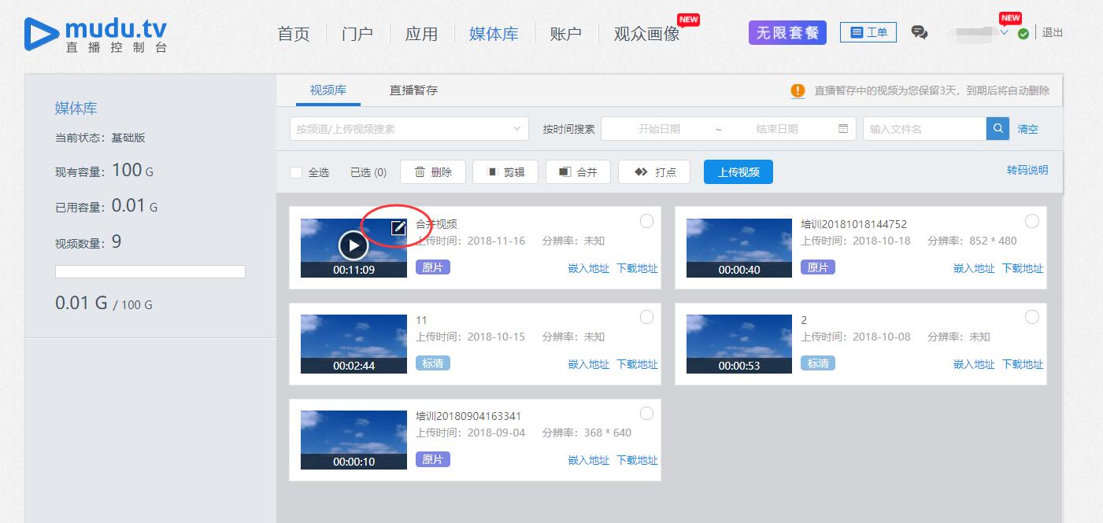Click 嵌入地址 for video 11
The width and height of the screenshot is (1103, 523).
pos(589,364)
